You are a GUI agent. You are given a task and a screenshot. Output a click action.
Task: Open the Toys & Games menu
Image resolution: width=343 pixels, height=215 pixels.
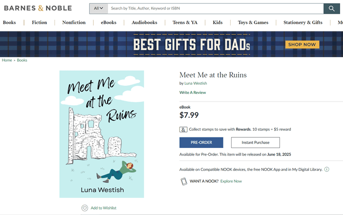[253, 23]
